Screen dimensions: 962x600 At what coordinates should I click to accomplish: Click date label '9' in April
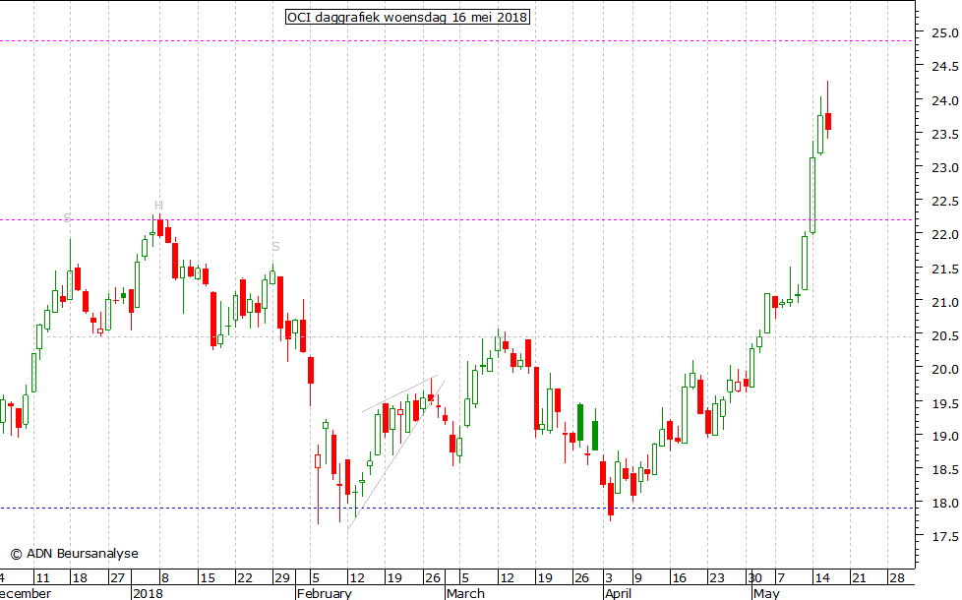(638, 578)
